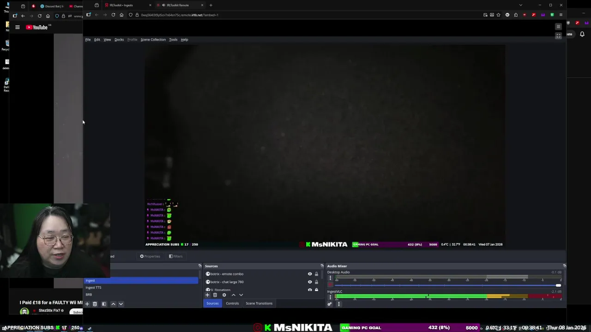Select botrix - chat large 780 source
Image resolution: width=591 pixels, height=332 pixels.
point(227,282)
